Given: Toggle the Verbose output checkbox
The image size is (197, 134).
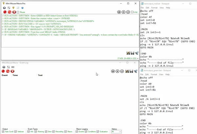Looking at the screenshot, I should click(x=16, y=131).
